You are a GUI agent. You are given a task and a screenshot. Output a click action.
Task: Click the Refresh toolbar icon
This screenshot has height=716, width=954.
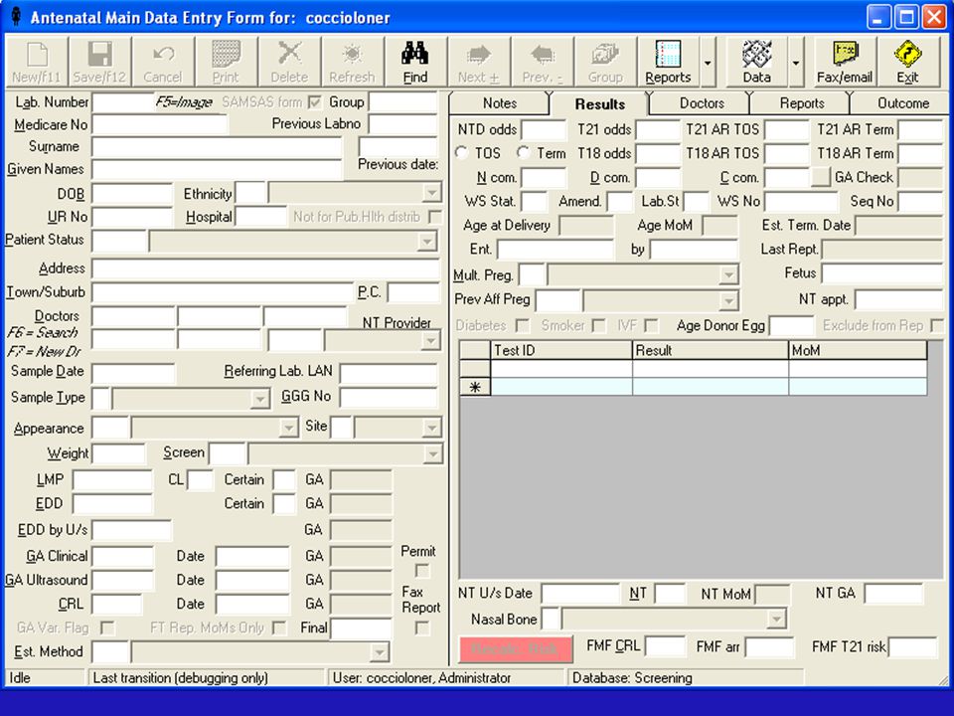point(352,62)
